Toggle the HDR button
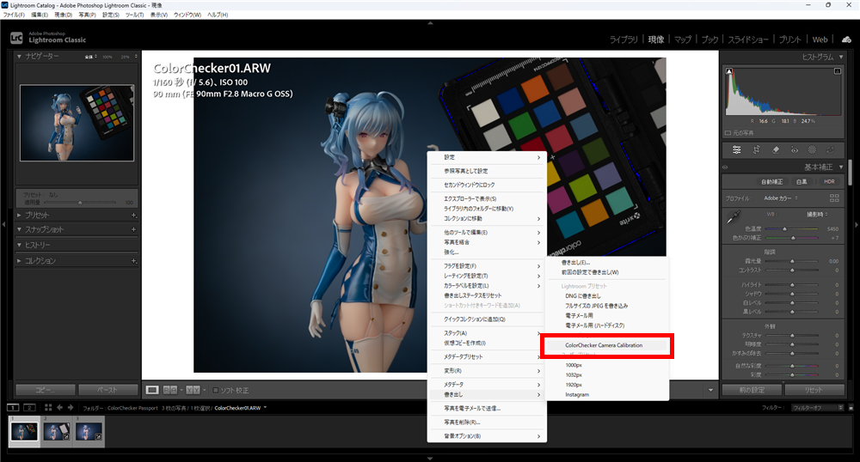This screenshot has width=860, height=462. click(x=829, y=182)
